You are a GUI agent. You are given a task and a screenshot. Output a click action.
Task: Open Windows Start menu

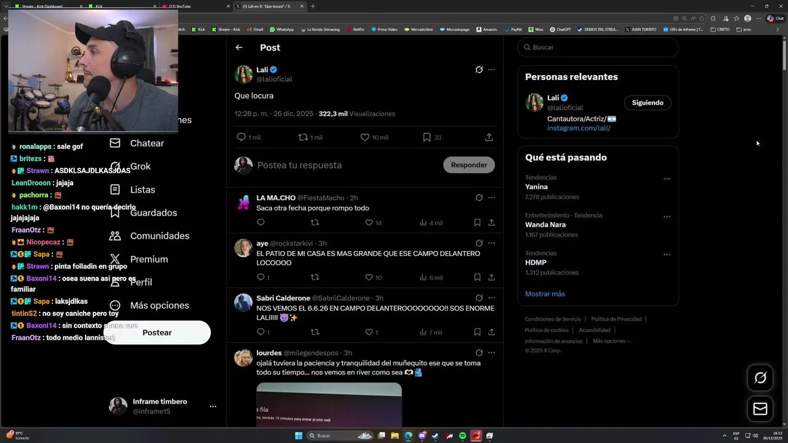click(x=299, y=436)
